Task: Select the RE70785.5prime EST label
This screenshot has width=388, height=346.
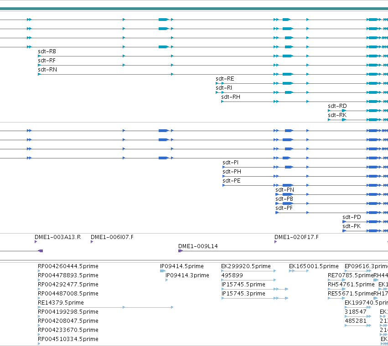Action: pos(351,275)
